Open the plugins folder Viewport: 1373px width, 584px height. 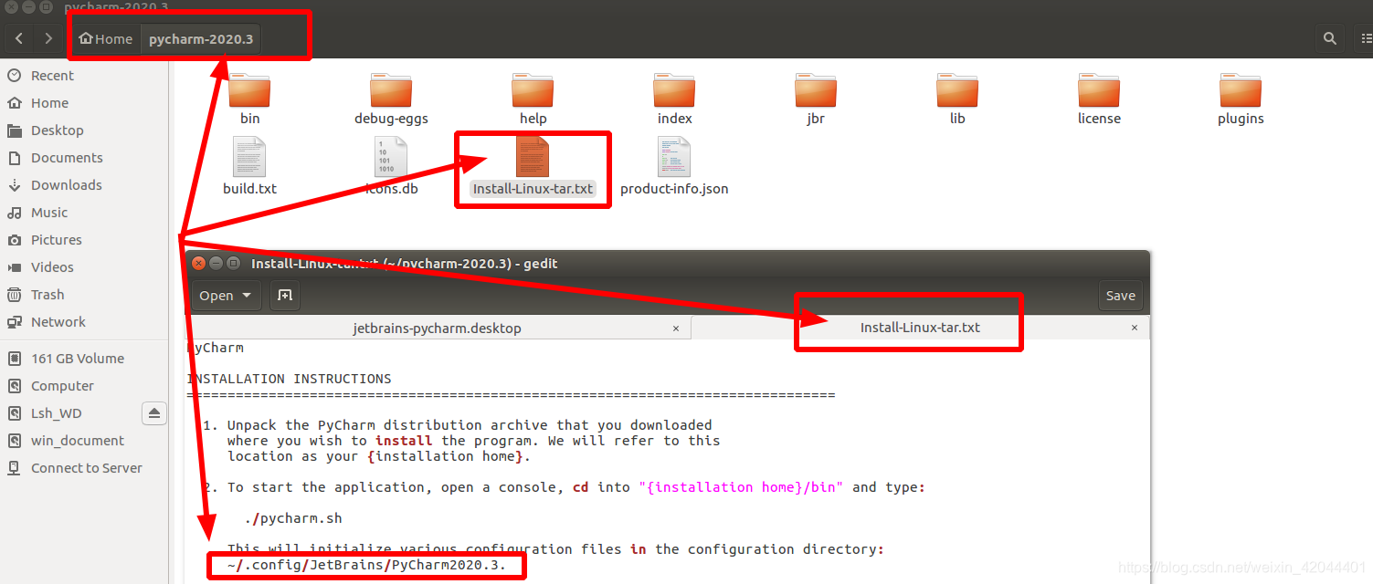point(1241,91)
